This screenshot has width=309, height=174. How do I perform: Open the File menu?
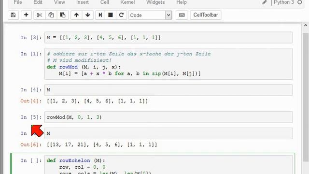click(x=18, y=2)
